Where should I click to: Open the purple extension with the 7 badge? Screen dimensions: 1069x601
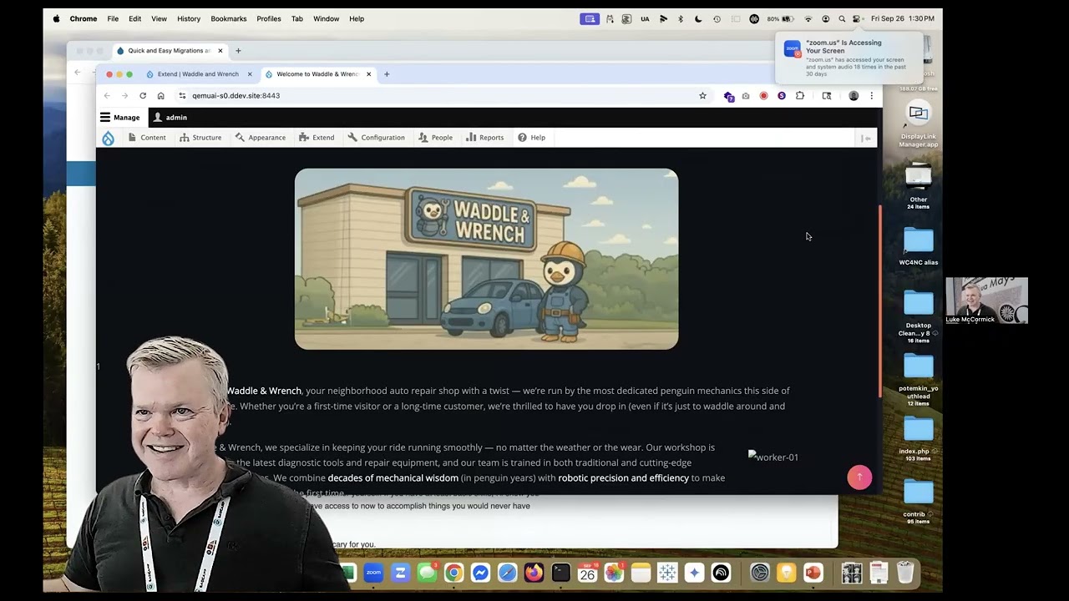tap(728, 96)
